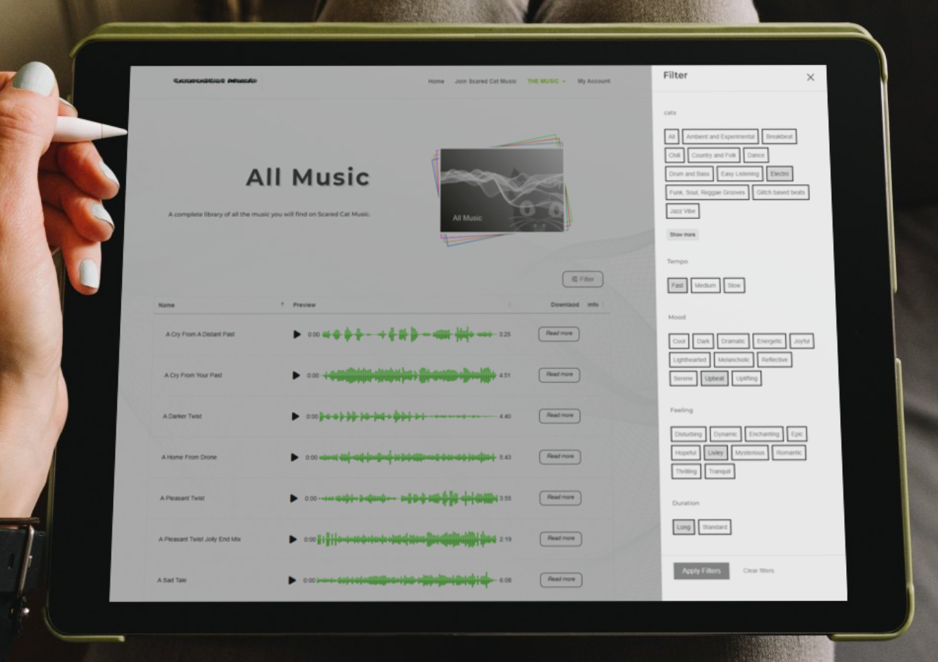
Task: Play the track A Cry From A Distant Past
Action: tap(297, 335)
